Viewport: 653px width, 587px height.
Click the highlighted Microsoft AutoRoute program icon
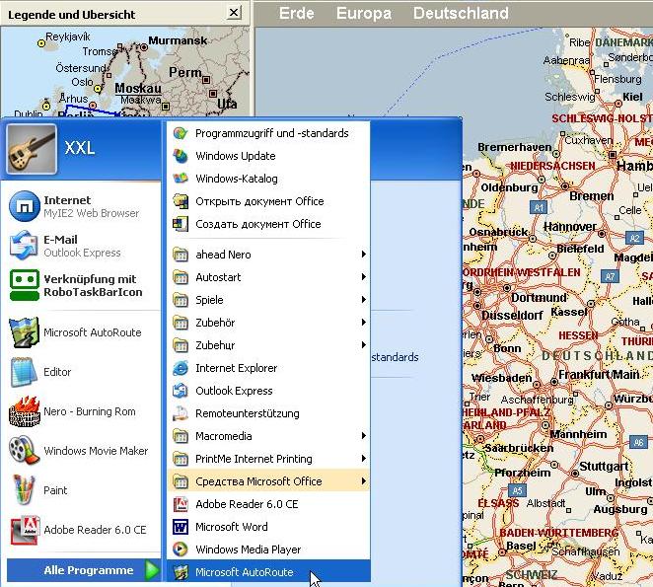point(181,572)
